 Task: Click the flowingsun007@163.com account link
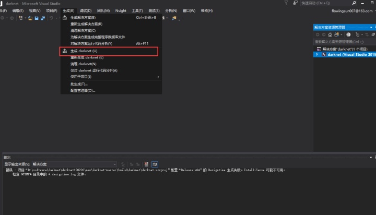pyautogui.click(x=352, y=11)
